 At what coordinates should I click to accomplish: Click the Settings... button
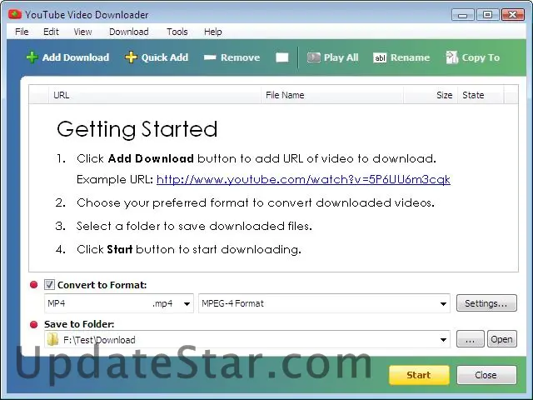(486, 303)
